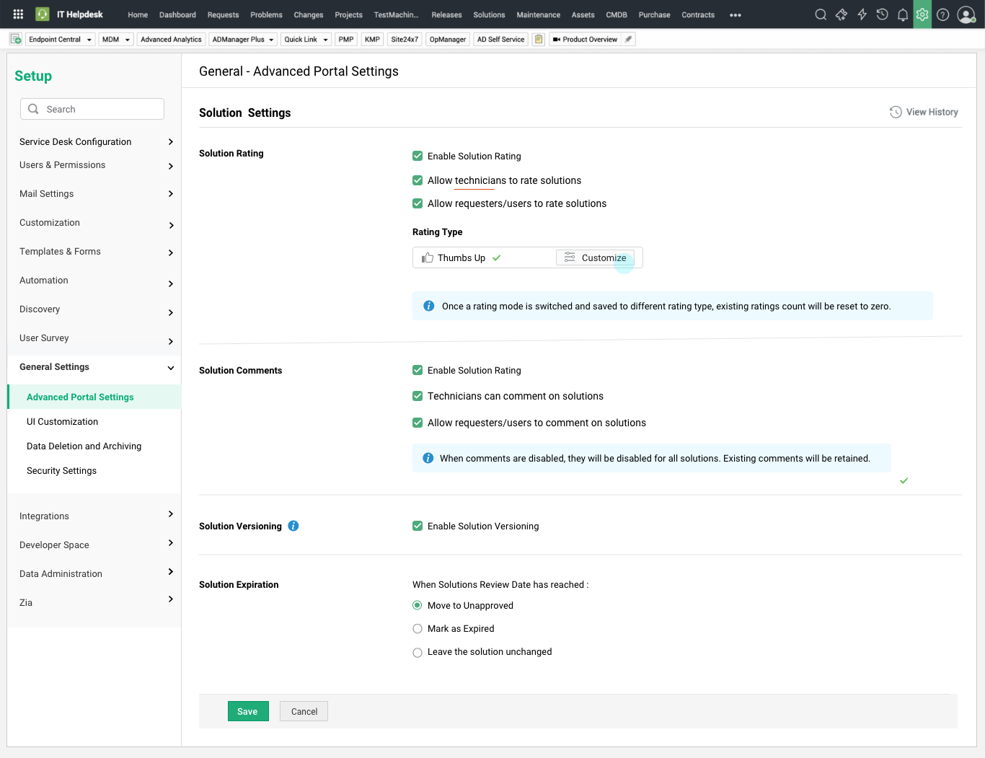Open MDM dropdown in quick bar
The image size is (985, 758).
[x=116, y=39]
